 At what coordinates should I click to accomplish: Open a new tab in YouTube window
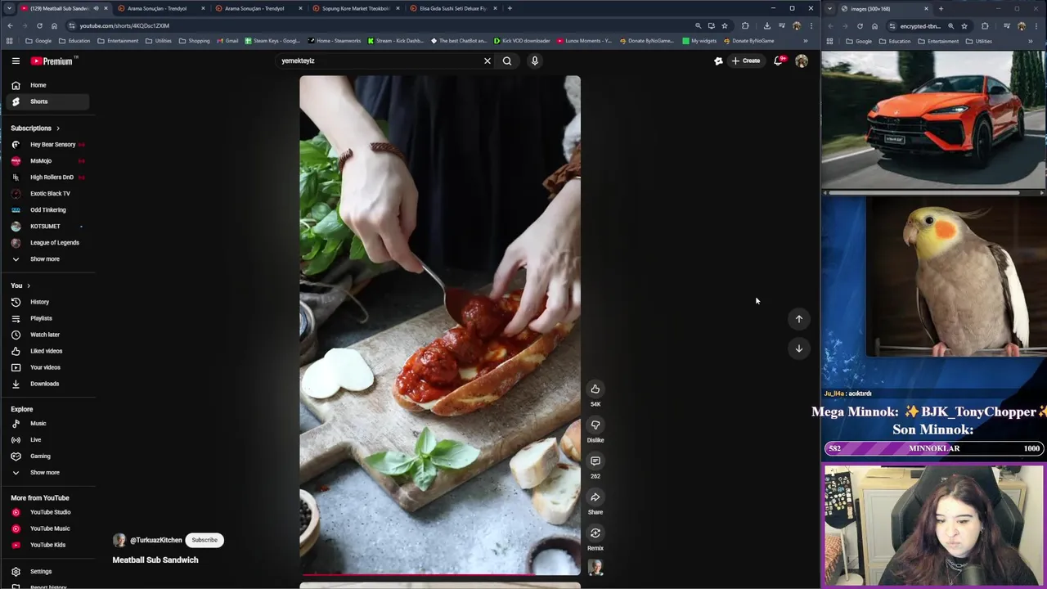point(510,8)
